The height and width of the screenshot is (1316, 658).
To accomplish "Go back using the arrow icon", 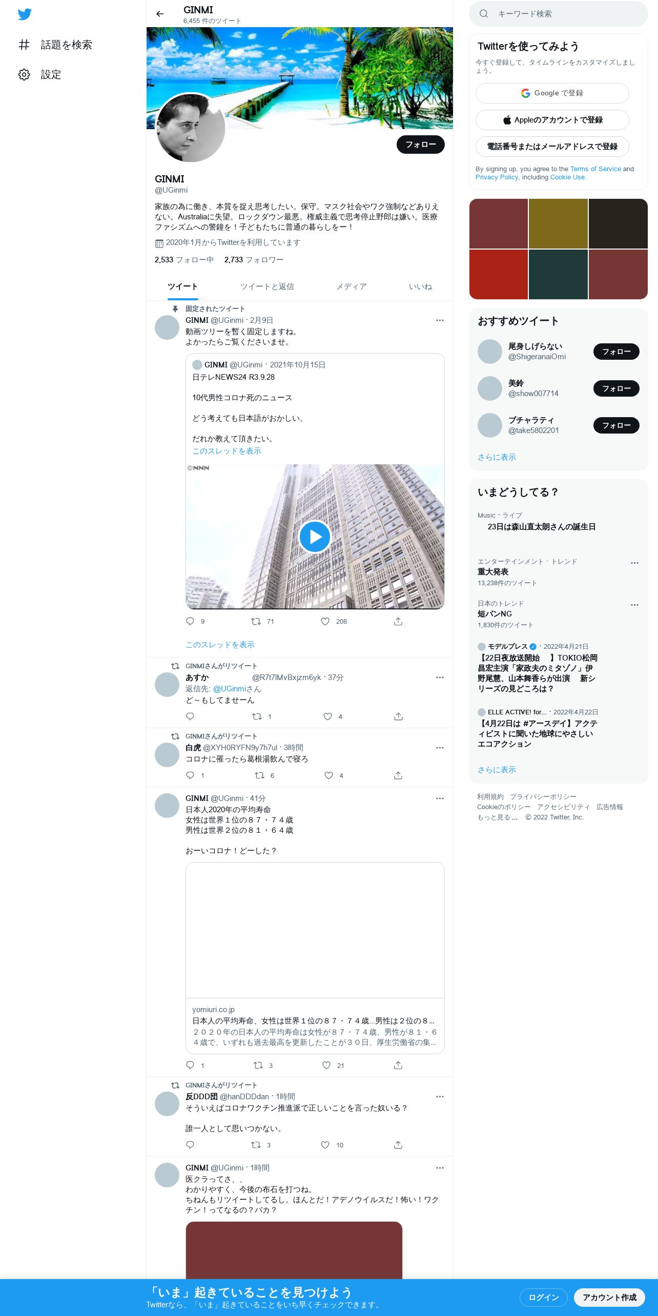I will click(x=160, y=14).
